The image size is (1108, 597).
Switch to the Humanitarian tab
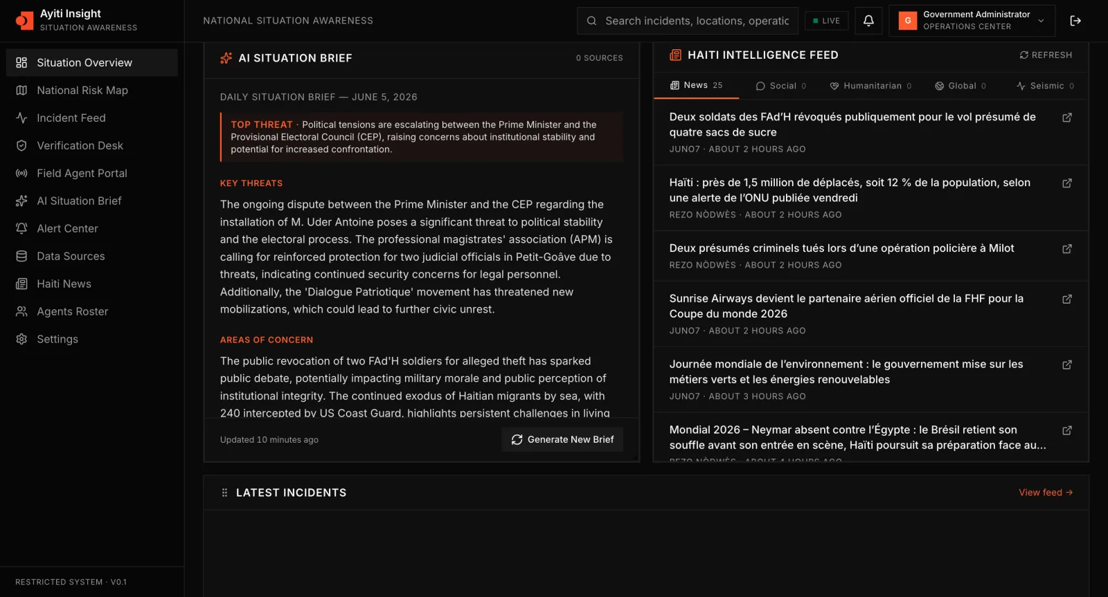tap(870, 86)
